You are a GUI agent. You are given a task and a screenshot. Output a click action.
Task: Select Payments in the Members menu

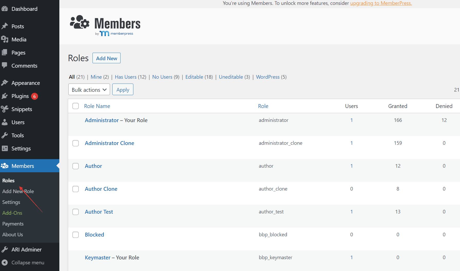[13, 224]
